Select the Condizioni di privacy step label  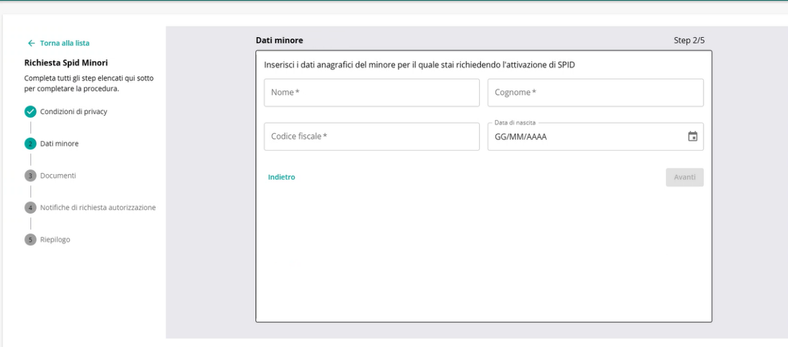[74, 112]
